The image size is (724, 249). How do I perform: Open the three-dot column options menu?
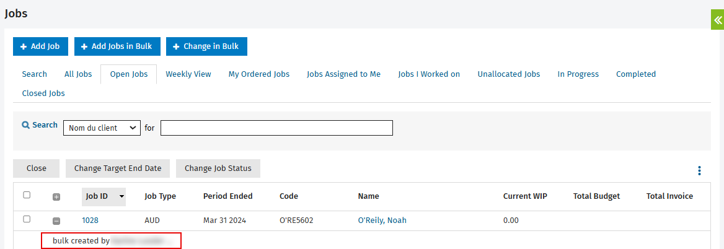pos(700,170)
